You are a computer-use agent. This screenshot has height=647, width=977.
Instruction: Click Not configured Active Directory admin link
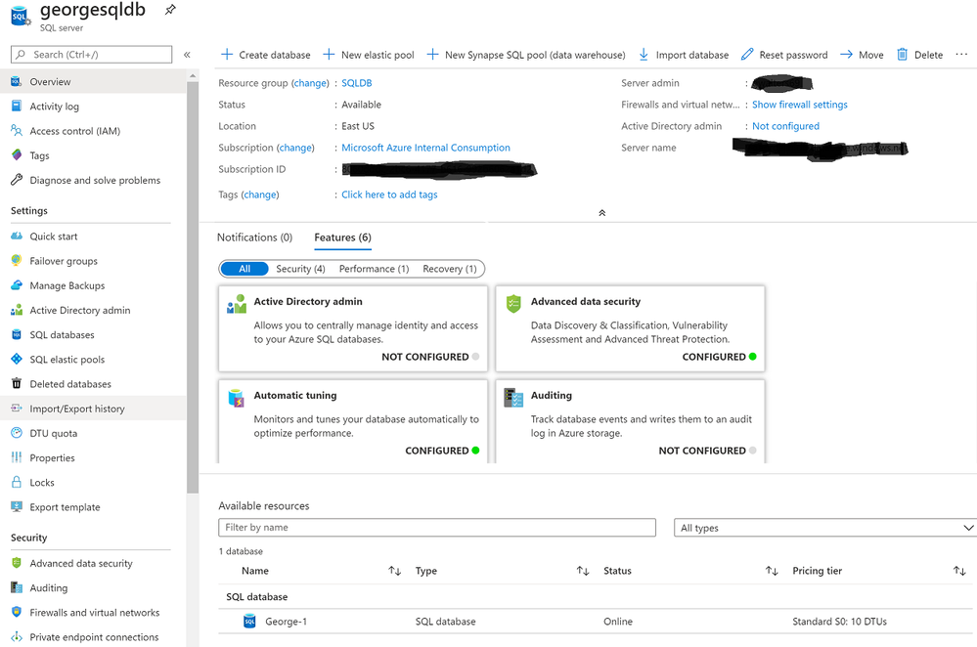click(x=785, y=126)
